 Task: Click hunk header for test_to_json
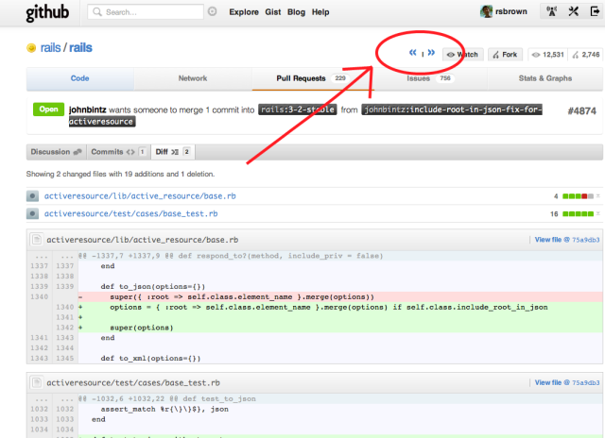click(x=315, y=398)
